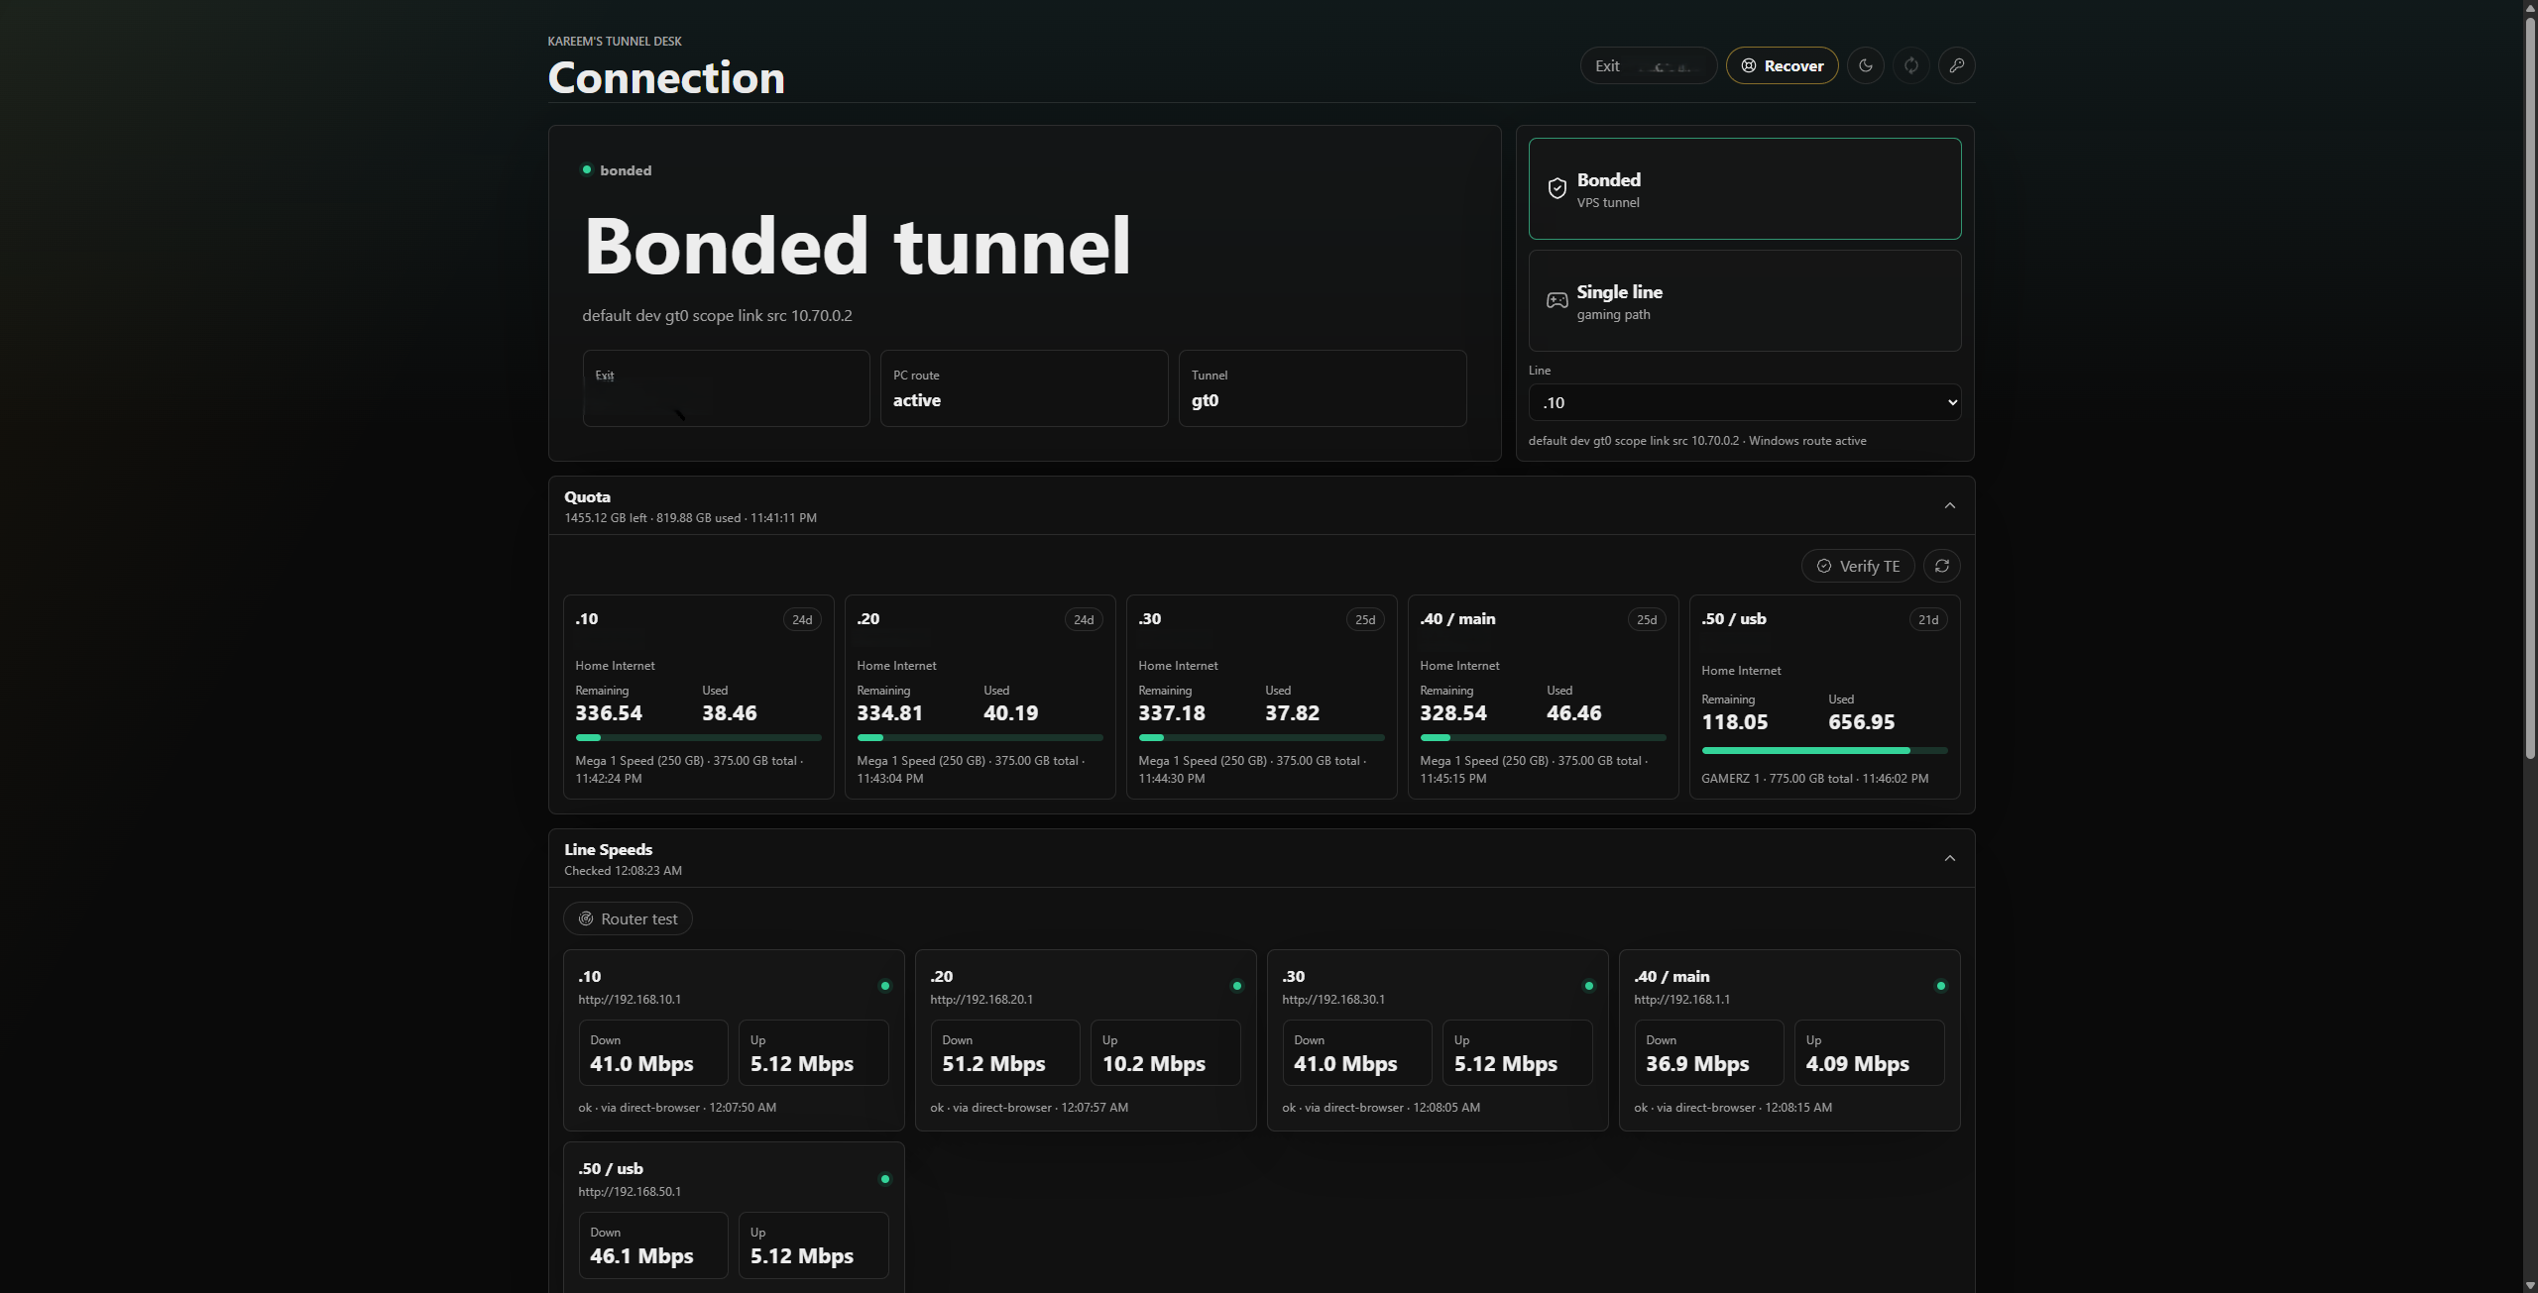This screenshot has height=1293, width=2538.
Task: Click the green bonded status dot indicator
Action: [587, 169]
